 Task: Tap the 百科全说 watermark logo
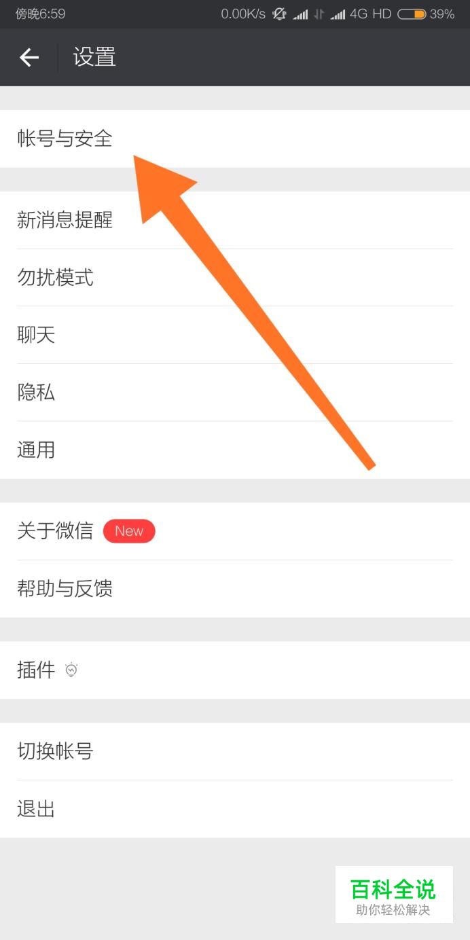(x=394, y=894)
